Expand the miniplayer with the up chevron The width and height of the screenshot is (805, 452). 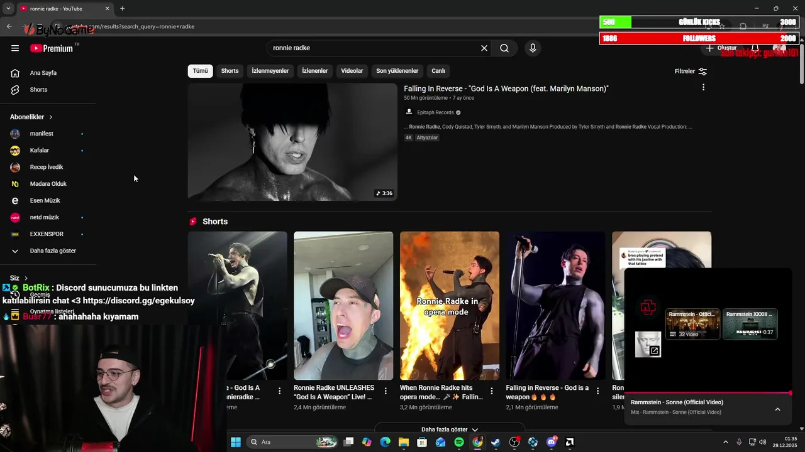(777, 409)
